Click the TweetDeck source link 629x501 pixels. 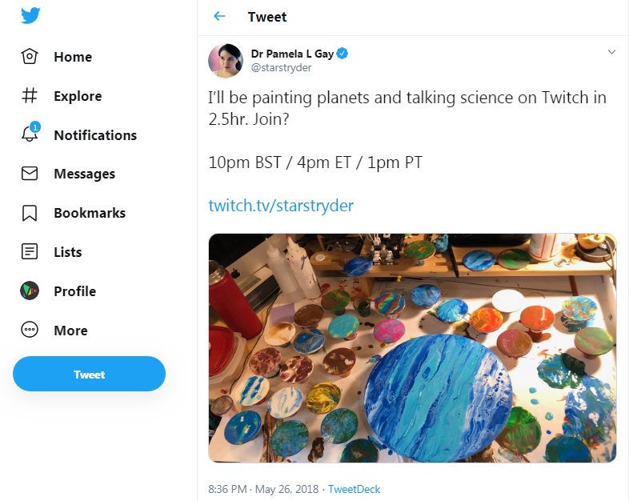(354, 489)
